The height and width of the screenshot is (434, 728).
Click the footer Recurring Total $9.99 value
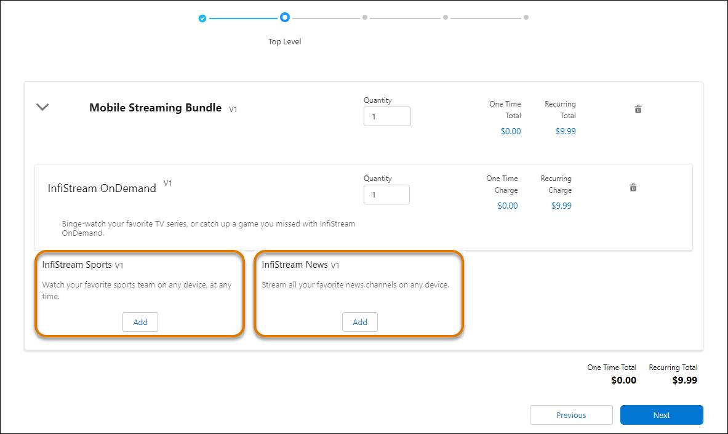click(x=685, y=380)
